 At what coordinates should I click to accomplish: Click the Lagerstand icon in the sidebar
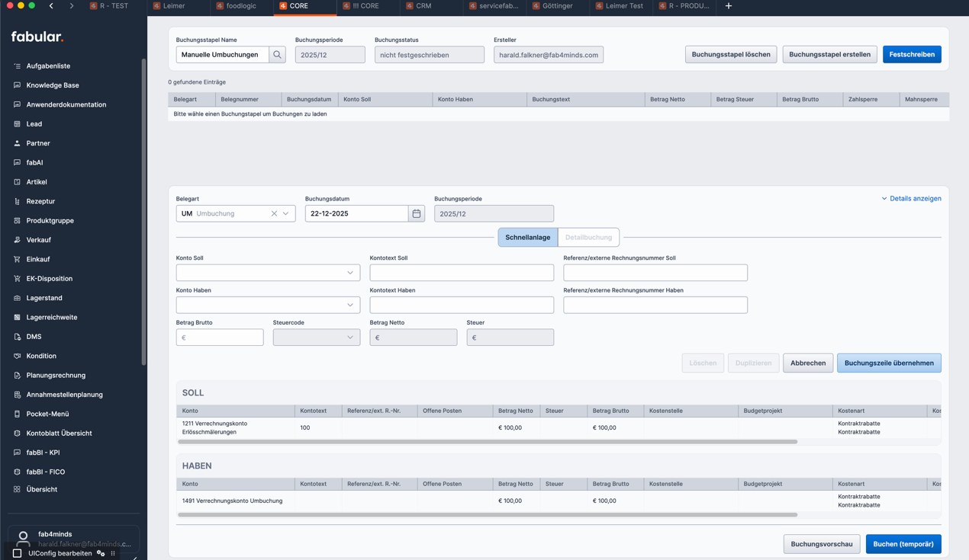click(x=17, y=298)
